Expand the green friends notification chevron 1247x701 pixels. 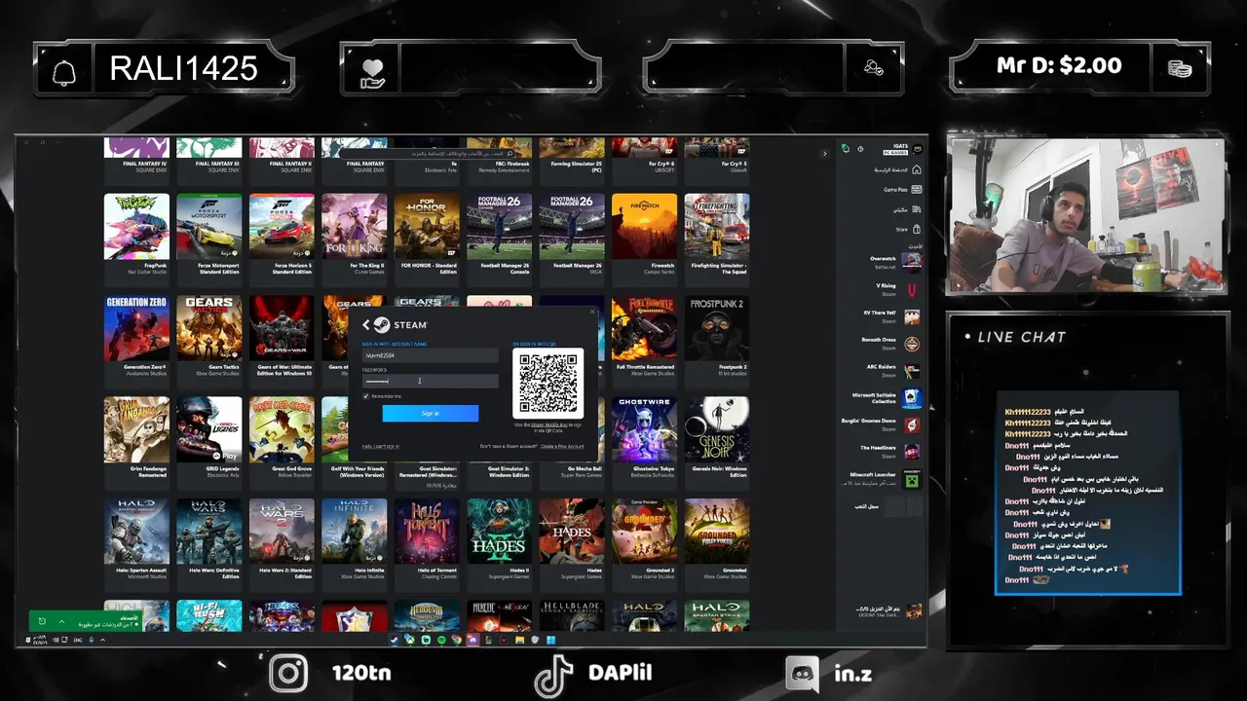[61, 621]
